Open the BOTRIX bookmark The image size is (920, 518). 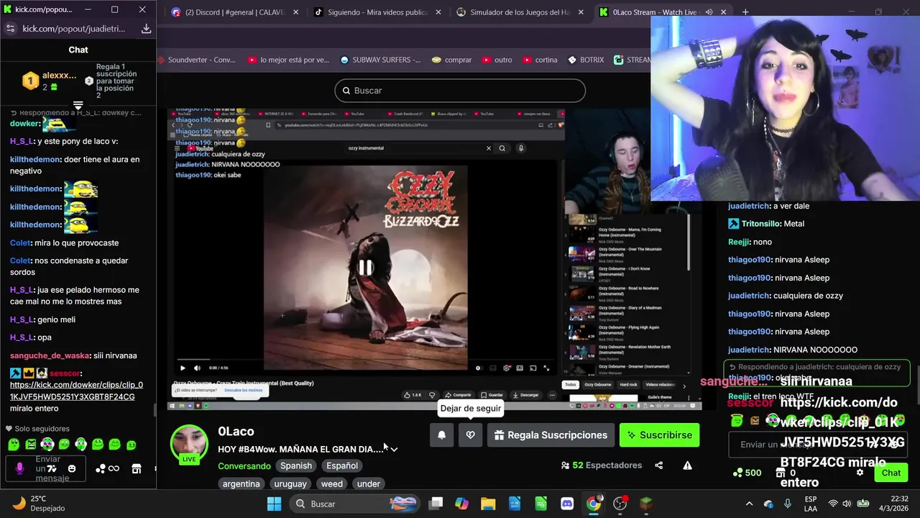click(x=586, y=60)
